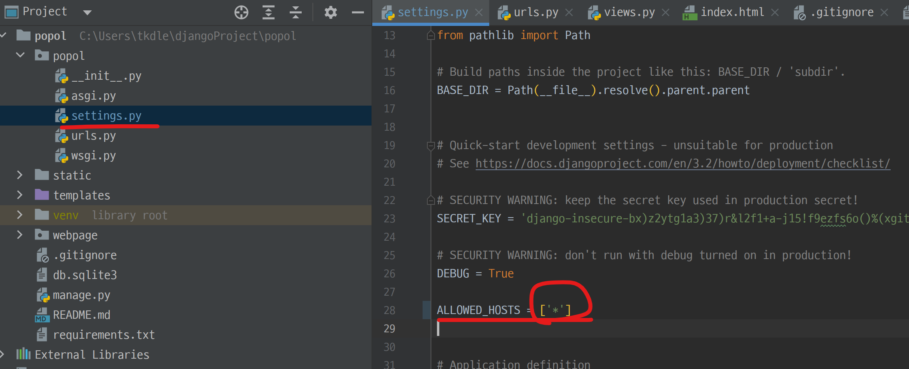Viewport: 909px width, 369px height.
Task: Close the views.py tab
Action: click(666, 13)
